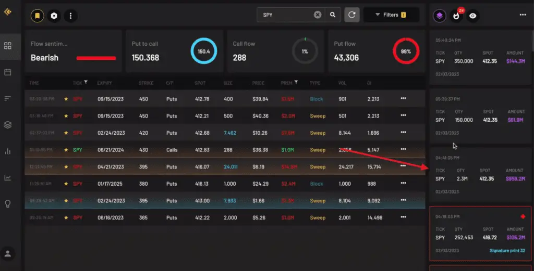Screen dimensions: 534x271
Task: Open the vertical three-dot menu
Action: [x=70, y=16]
